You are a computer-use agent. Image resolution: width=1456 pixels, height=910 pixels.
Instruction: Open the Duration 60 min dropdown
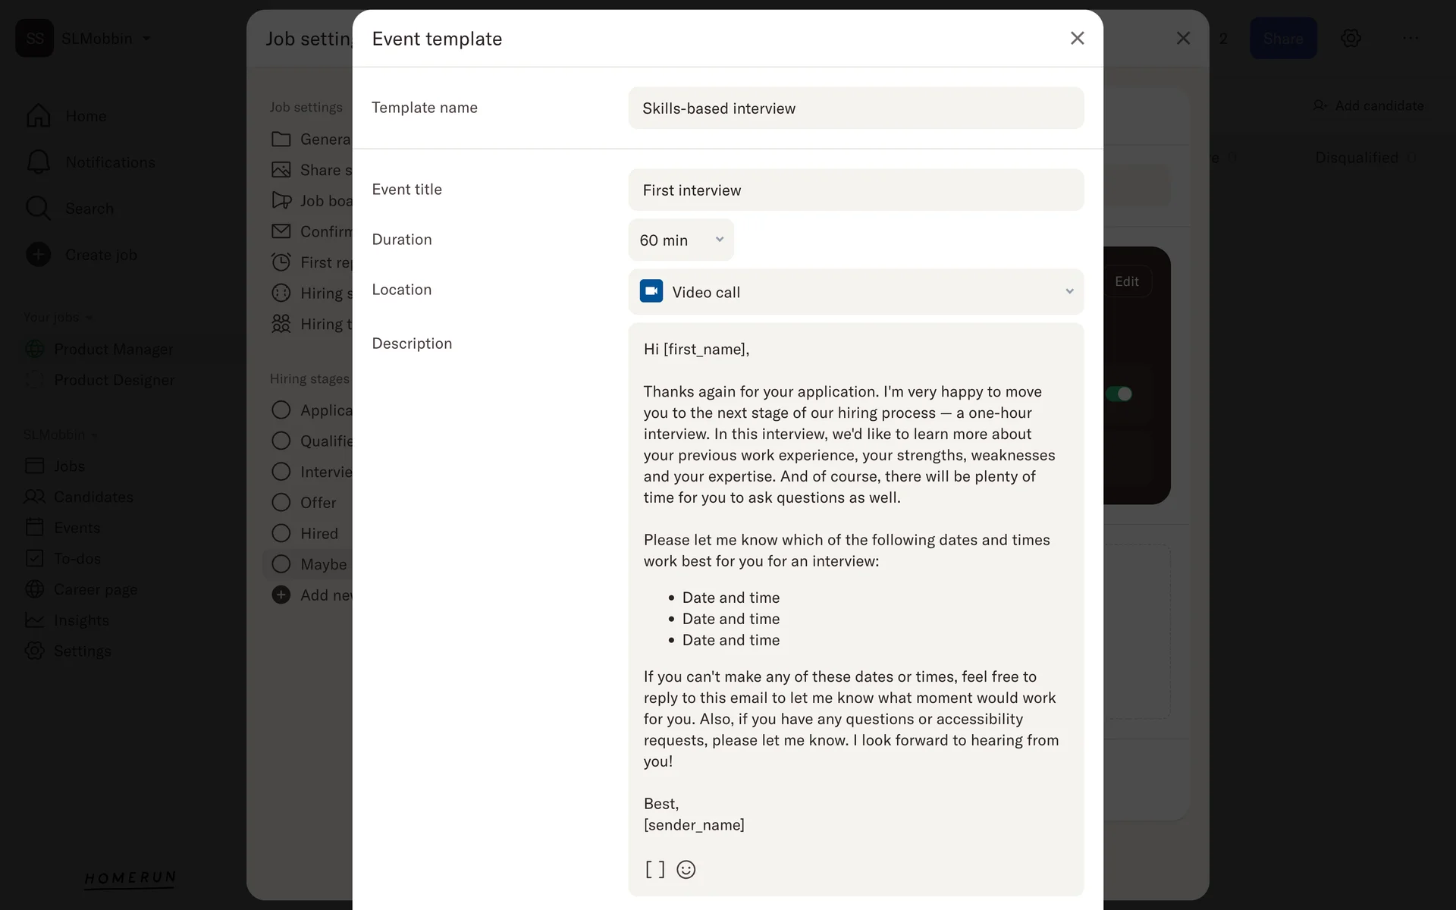click(680, 240)
